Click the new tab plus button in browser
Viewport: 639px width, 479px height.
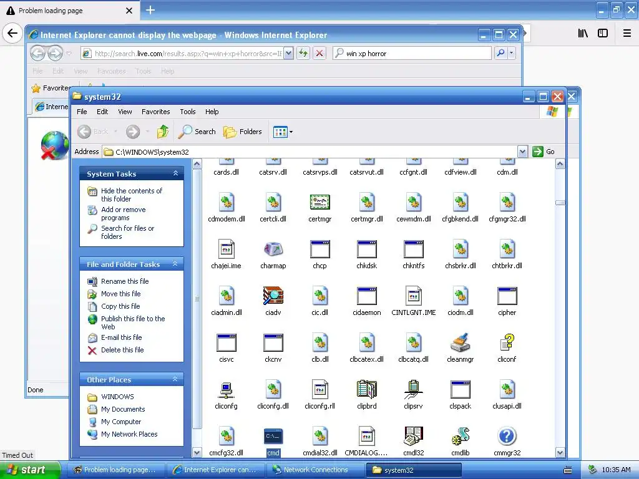coord(150,10)
